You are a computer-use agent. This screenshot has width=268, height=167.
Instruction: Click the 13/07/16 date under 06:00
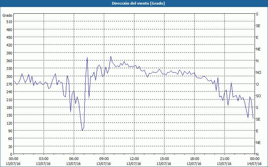pos(73,164)
